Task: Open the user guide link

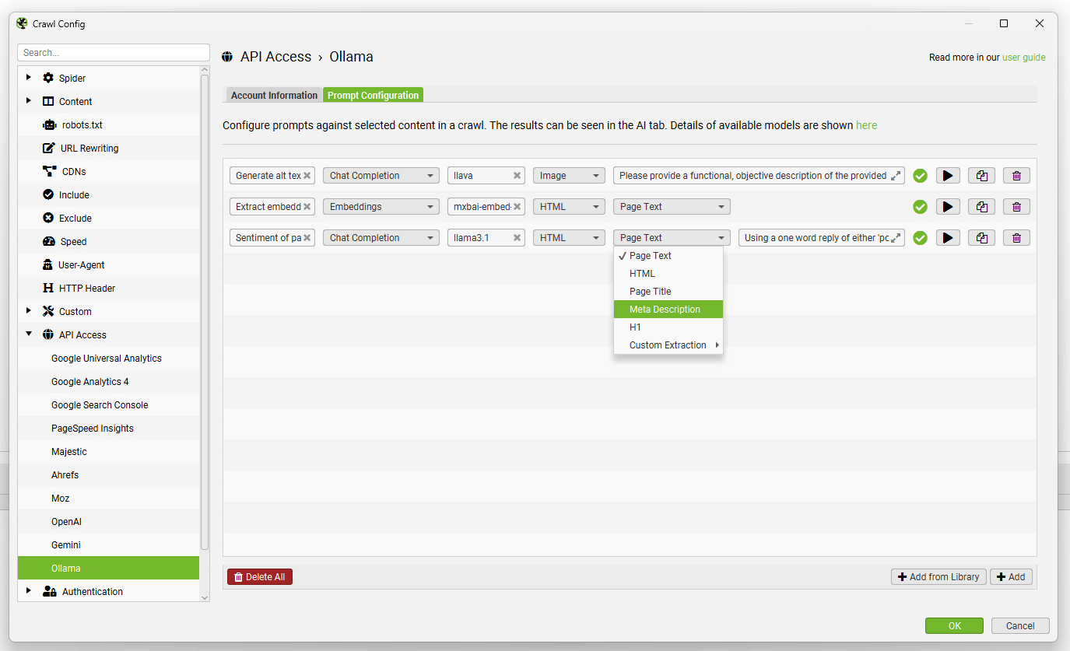Action: 1023,58
